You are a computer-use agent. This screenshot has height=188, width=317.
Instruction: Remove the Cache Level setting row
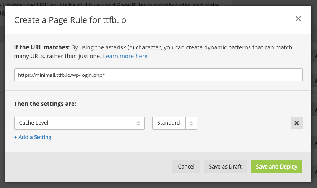pos(297,123)
